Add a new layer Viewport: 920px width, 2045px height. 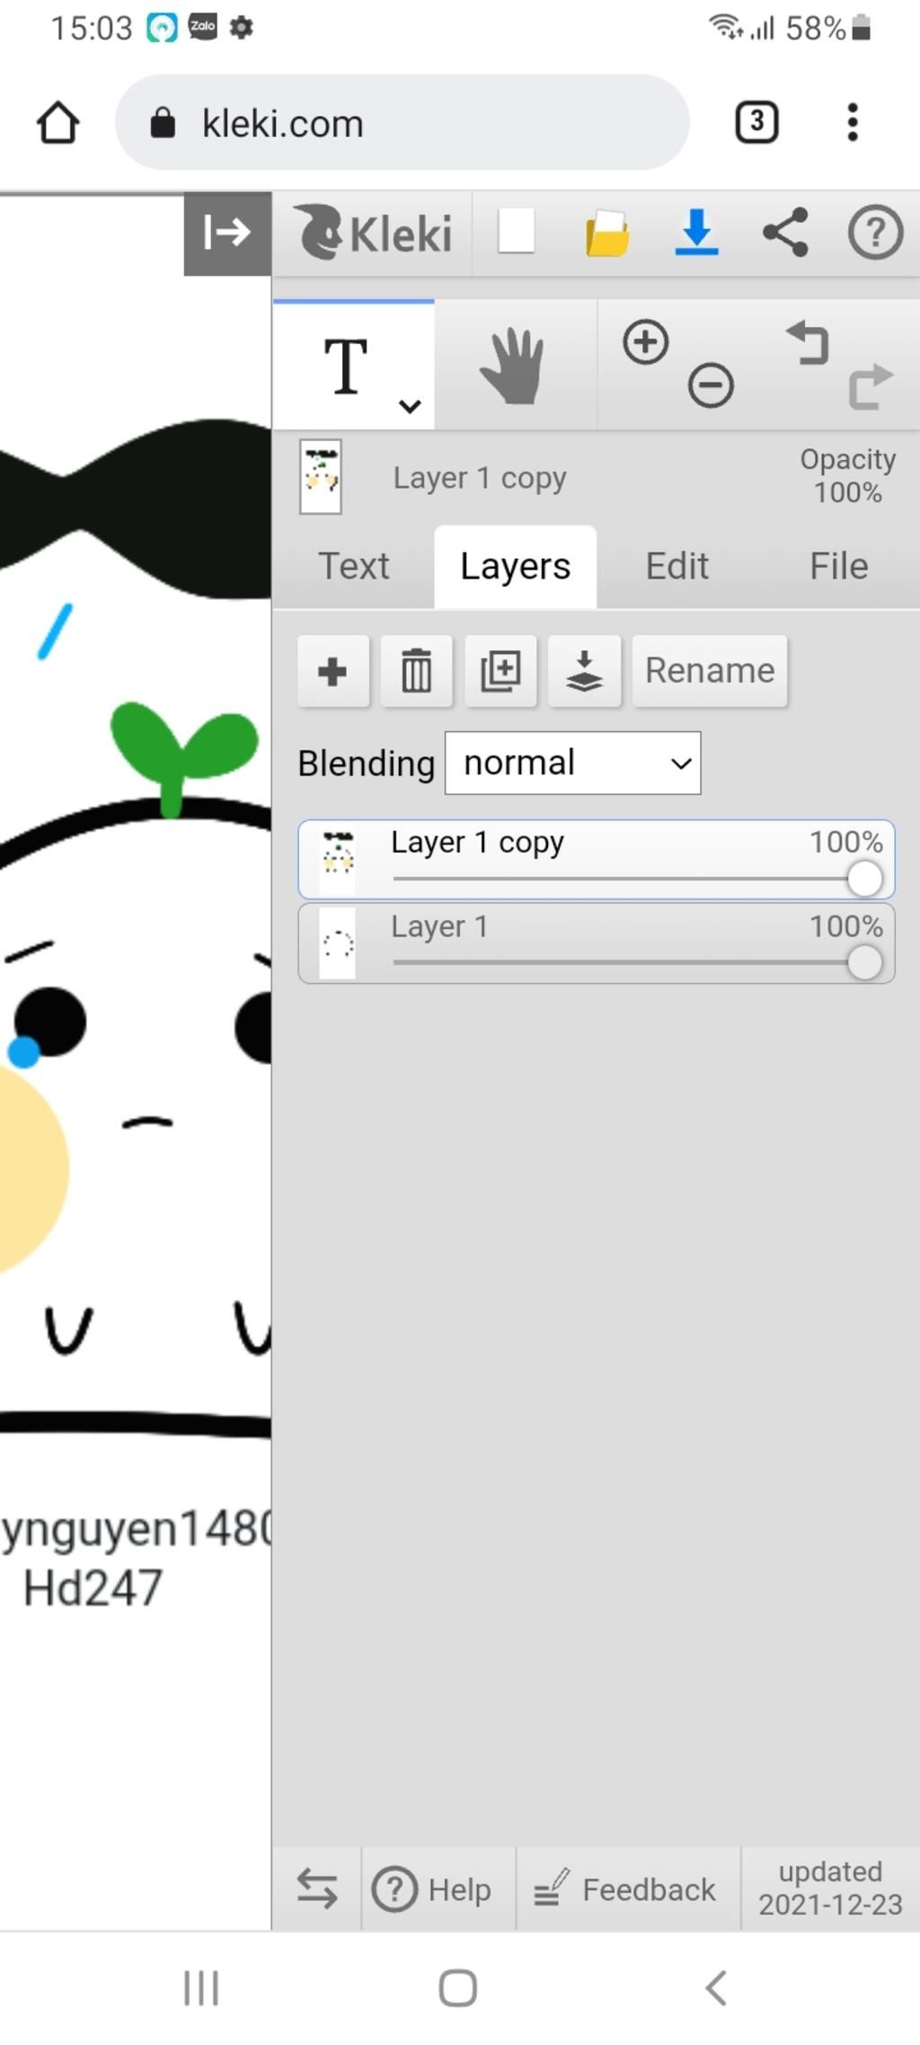(332, 671)
